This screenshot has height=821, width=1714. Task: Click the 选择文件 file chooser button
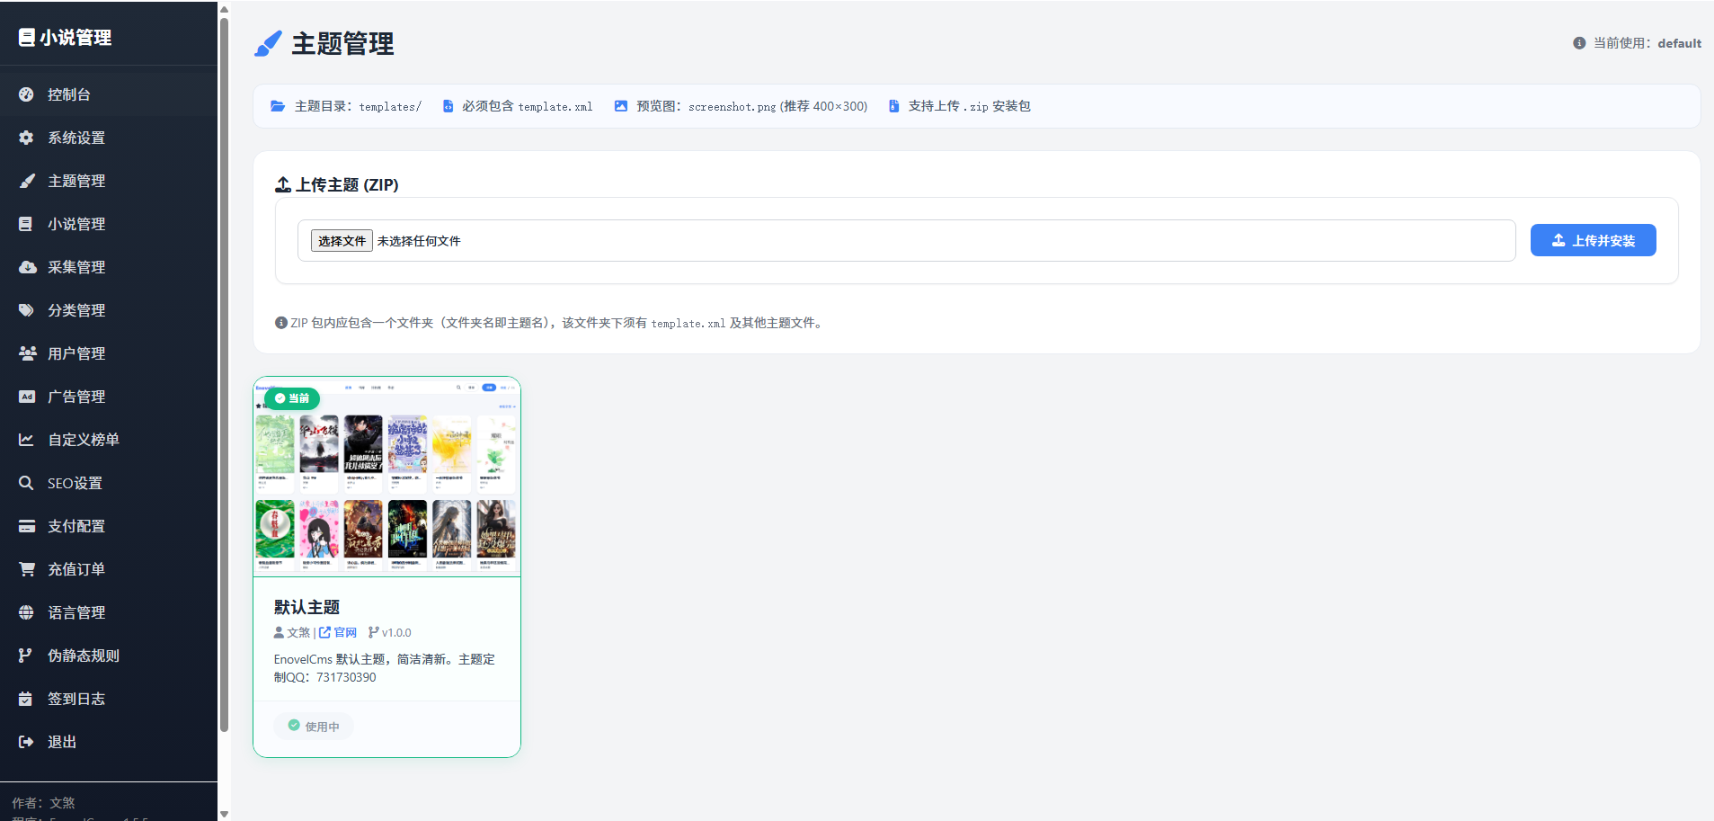point(342,241)
